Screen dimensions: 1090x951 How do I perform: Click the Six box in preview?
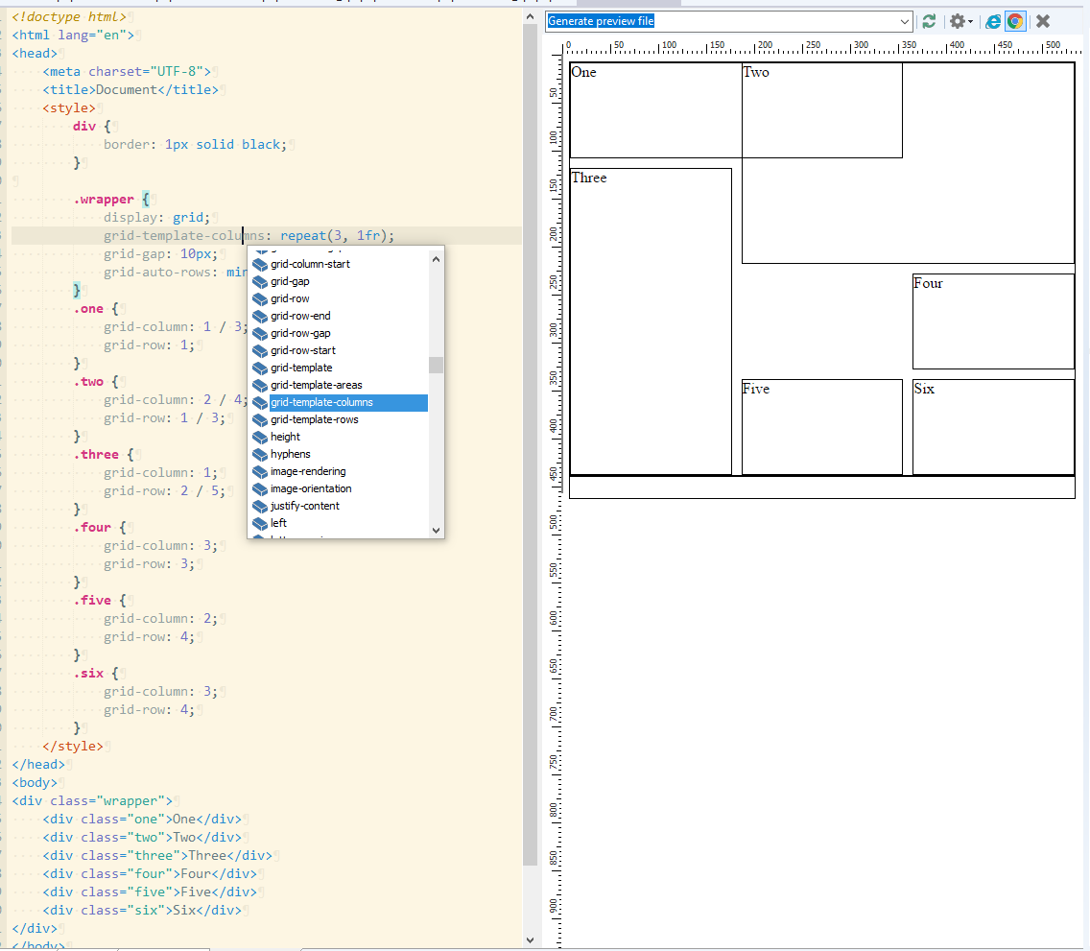(x=993, y=427)
